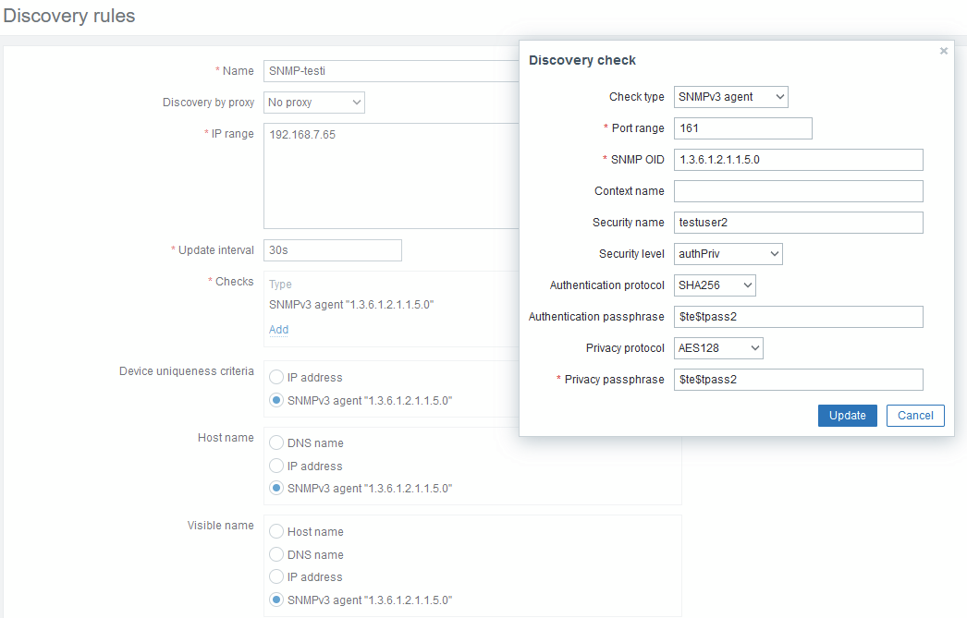Select DNS name for Visible name
The height and width of the screenshot is (618, 967).
click(276, 555)
